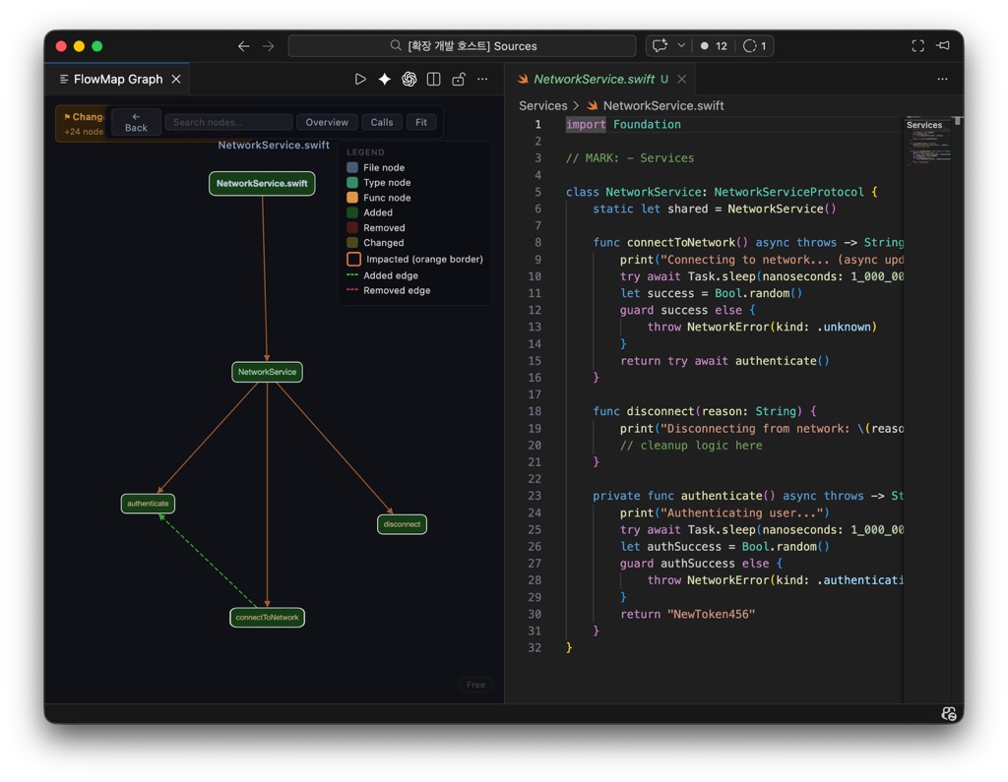Viewport: 1008px width, 782px height.
Task: Select the NetworkService.swift editor tab
Action: (594, 79)
